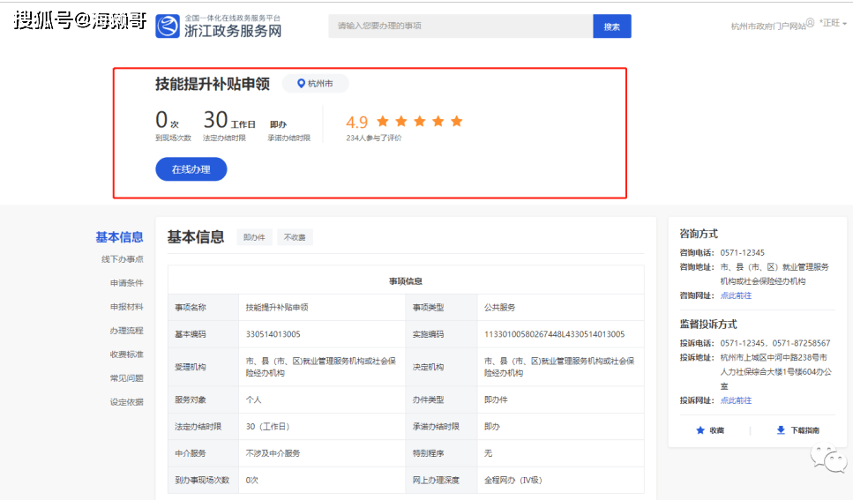Go to 申报材料 section in sidebar
Image resolution: width=853 pixels, height=500 pixels.
126,307
